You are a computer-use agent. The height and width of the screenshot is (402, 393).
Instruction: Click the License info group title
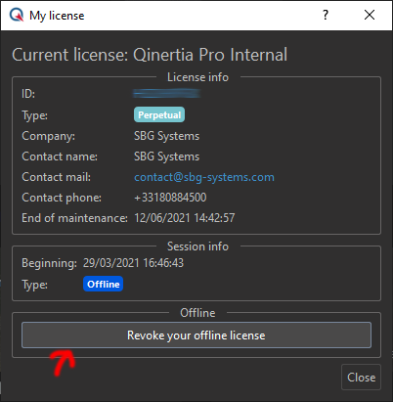197,77
